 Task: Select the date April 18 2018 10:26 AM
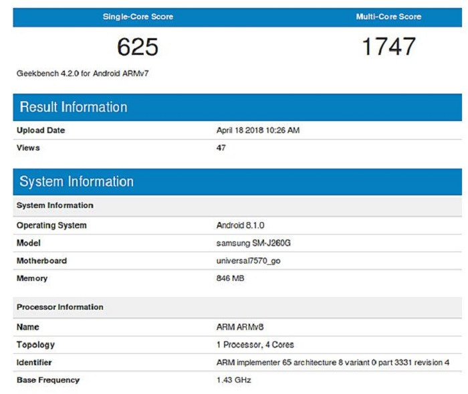(258, 130)
